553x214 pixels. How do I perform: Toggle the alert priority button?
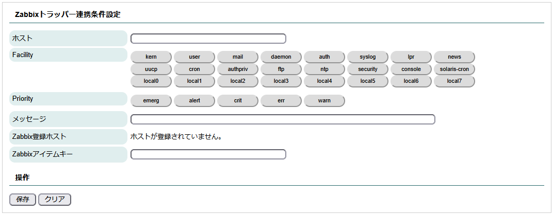pos(194,101)
